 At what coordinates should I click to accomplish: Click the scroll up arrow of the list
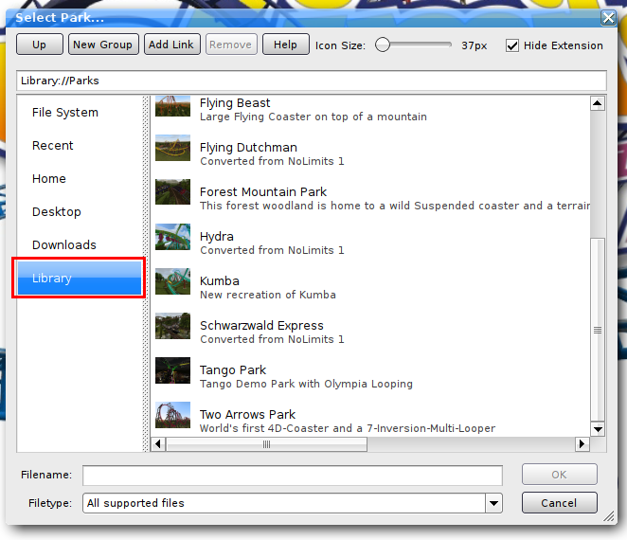point(598,103)
